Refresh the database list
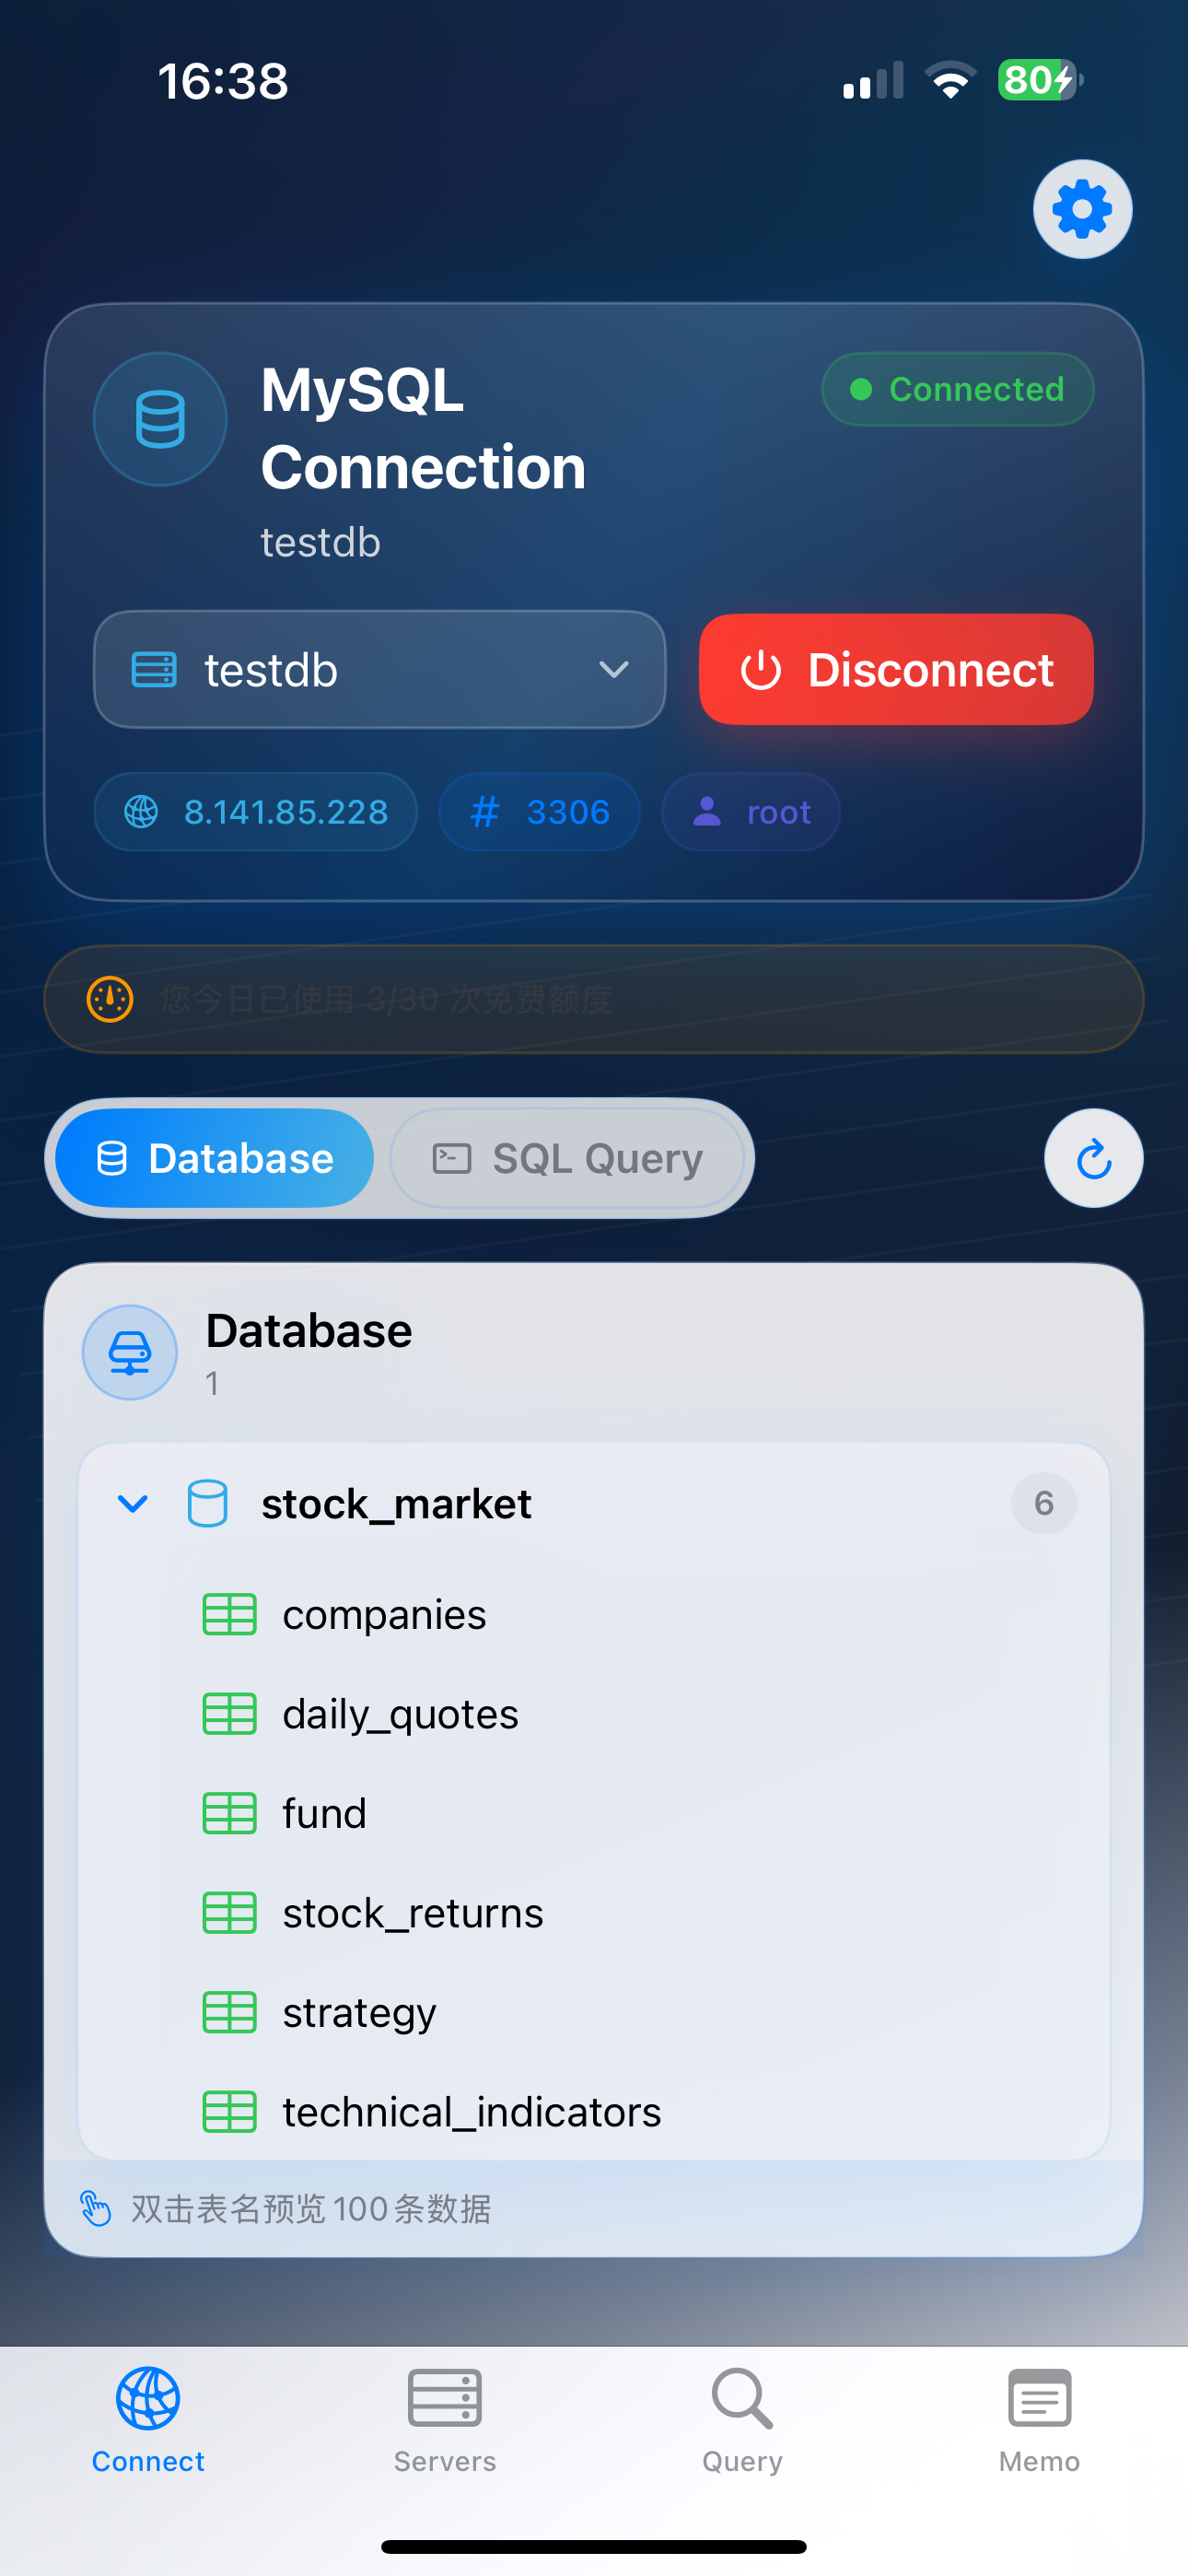This screenshot has height=2576, width=1188. (1093, 1158)
